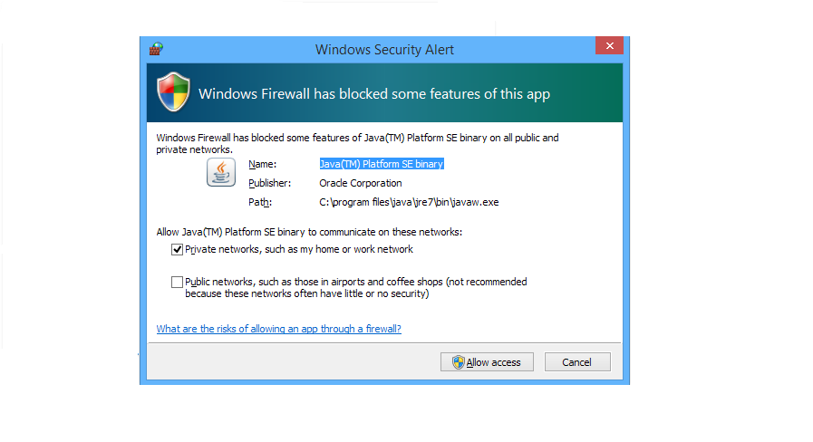Open the firewall risks help link
This screenshot has height=442, width=813.
coord(278,329)
